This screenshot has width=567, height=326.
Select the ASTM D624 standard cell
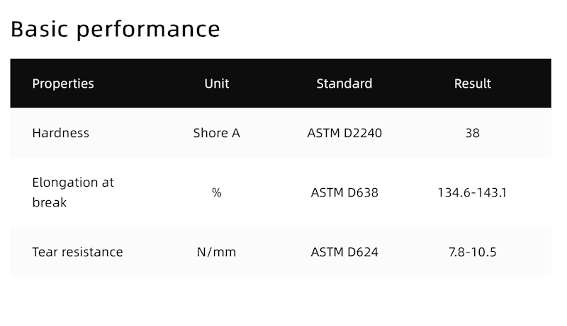coord(344,252)
